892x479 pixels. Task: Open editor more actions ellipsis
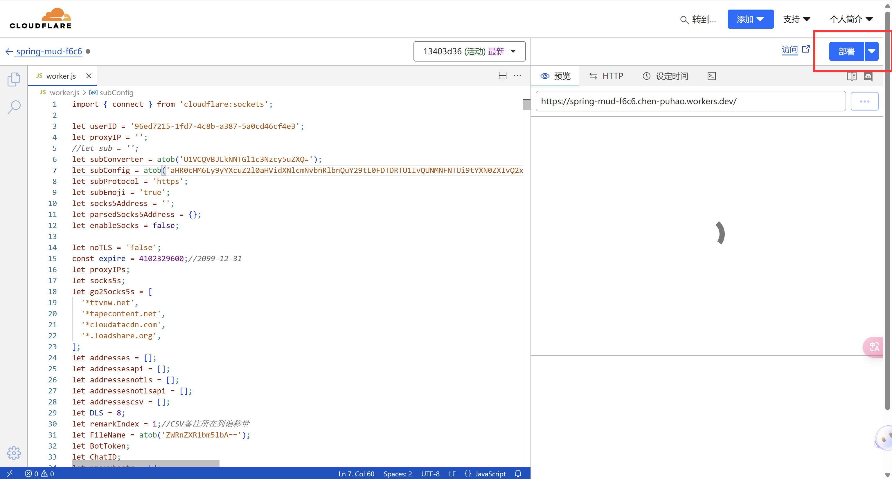click(x=517, y=75)
